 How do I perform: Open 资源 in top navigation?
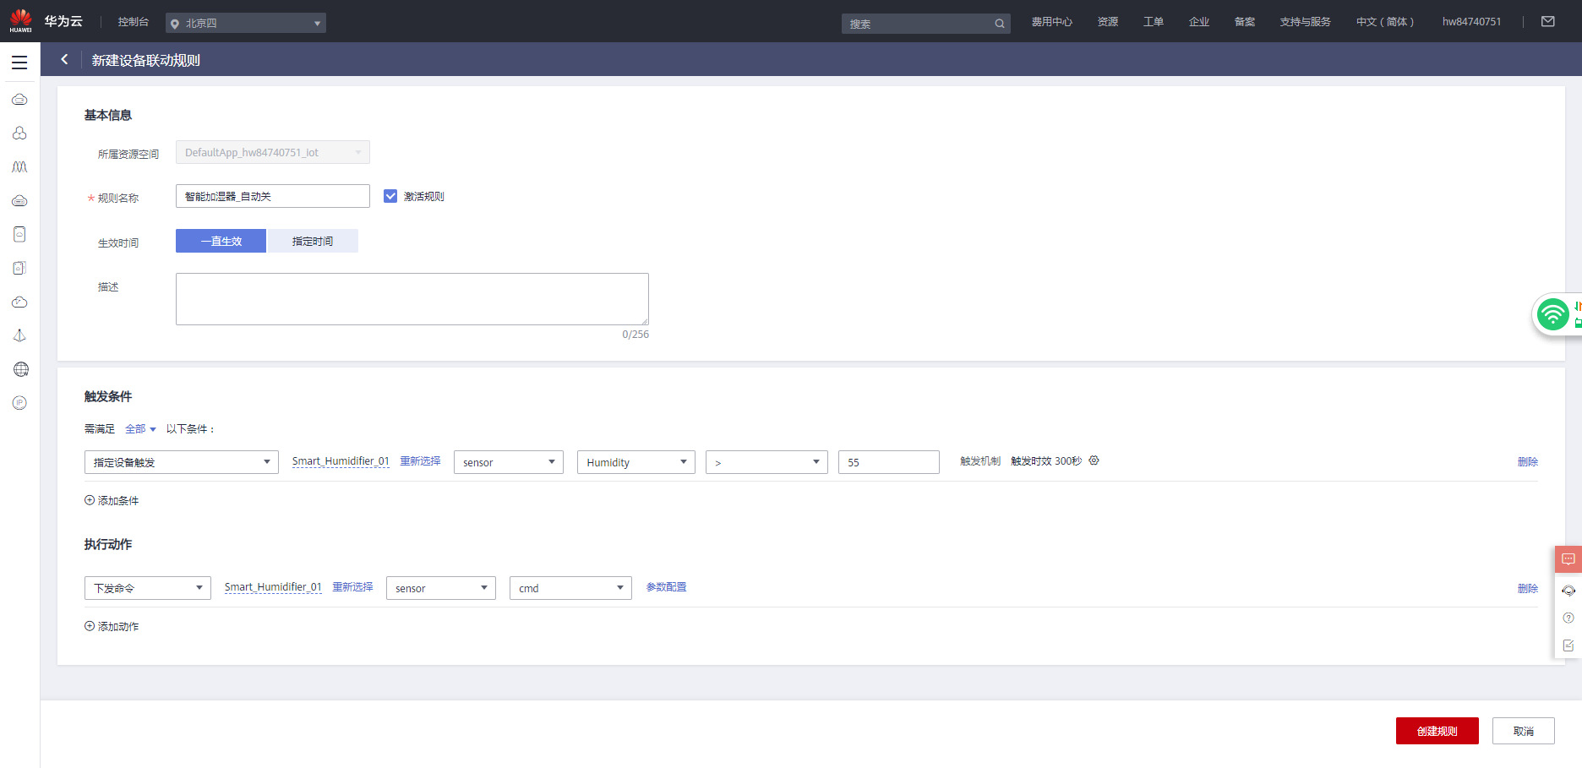1108,22
